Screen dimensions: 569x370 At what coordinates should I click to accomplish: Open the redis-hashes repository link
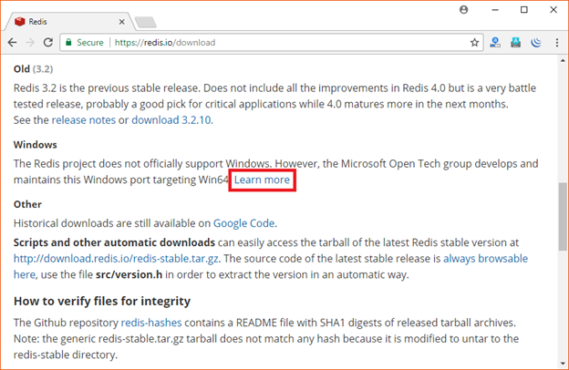(151, 323)
